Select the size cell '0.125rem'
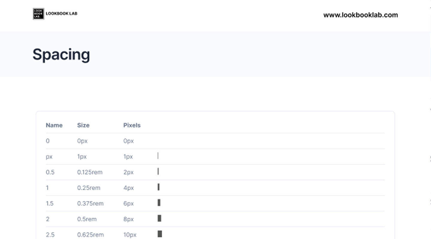 [90, 172]
